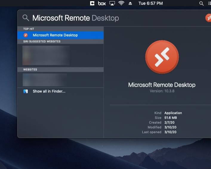
Task: Click the search magnifier in Spotlight field
Action: pos(26,18)
